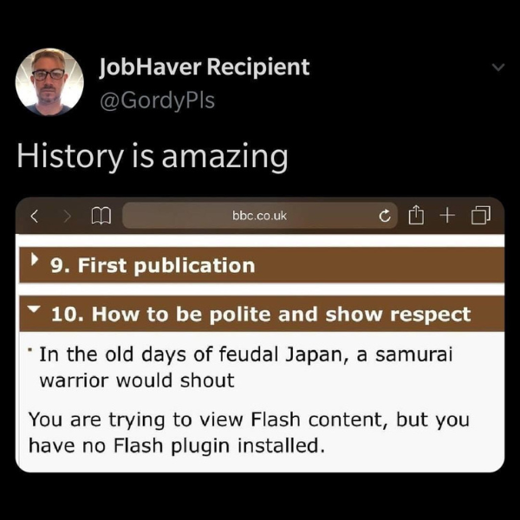The width and height of the screenshot is (520, 520).
Task: Select the "9. First publication" section header
Action: tap(153, 265)
